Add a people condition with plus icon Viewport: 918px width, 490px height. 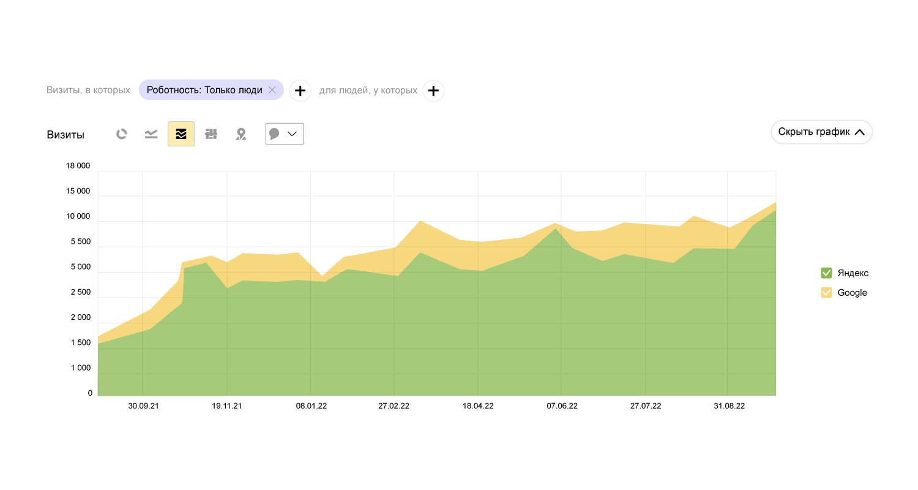click(433, 91)
